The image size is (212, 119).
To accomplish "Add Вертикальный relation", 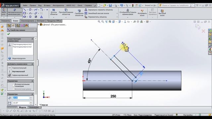I will pyautogui.click(x=17, y=71).
